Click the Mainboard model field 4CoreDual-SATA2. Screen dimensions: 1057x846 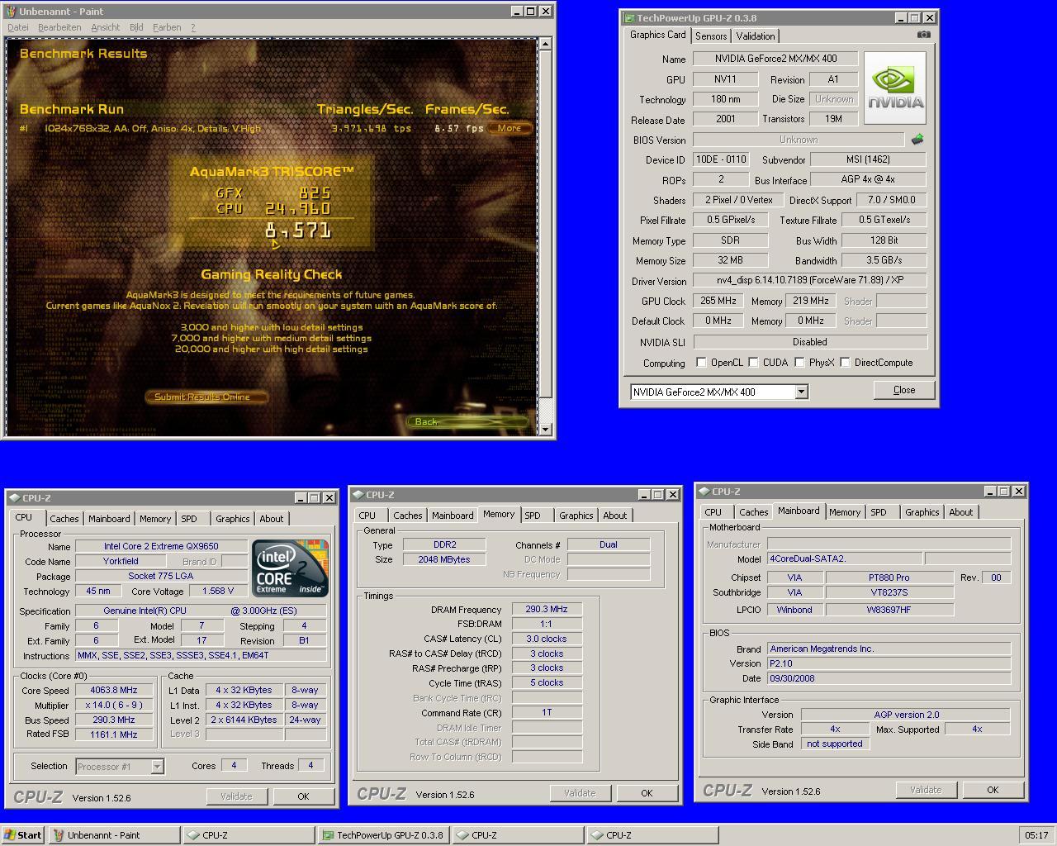844,558
